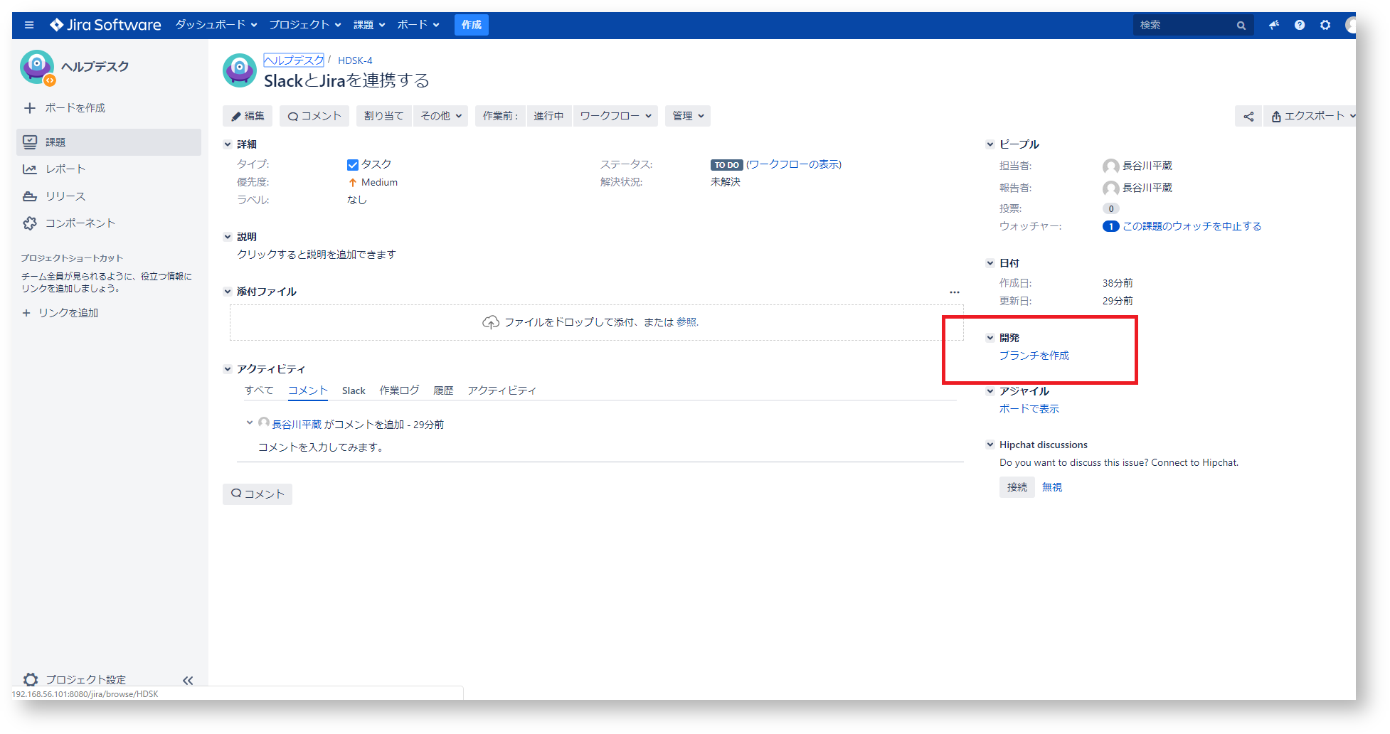
Task: Collapse the comment by 長谷川平蔵
Action: (x=250, y=422)
